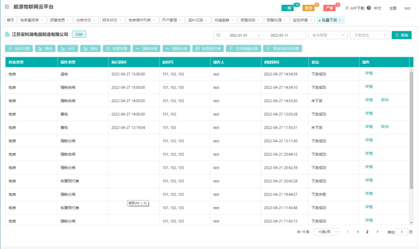The height and width of the screenshot is (249, 419).
Task: Close the 网关状态 tab
Action: 120,20
